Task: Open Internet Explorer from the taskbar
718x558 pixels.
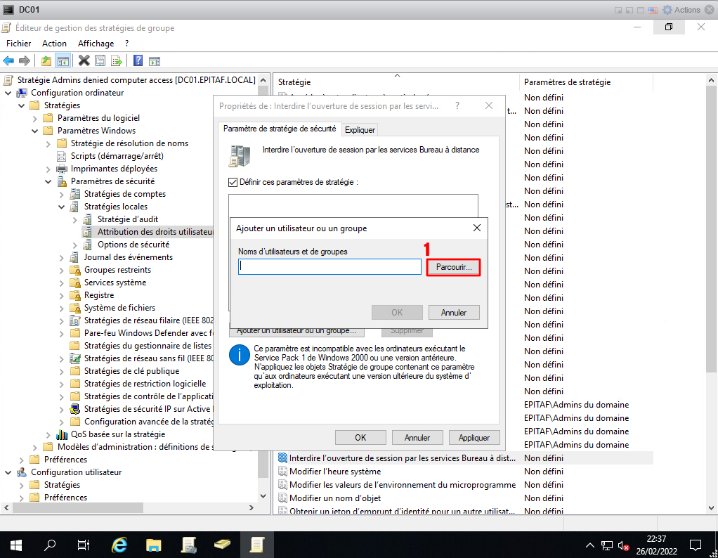Action: [x=119, y=545]
